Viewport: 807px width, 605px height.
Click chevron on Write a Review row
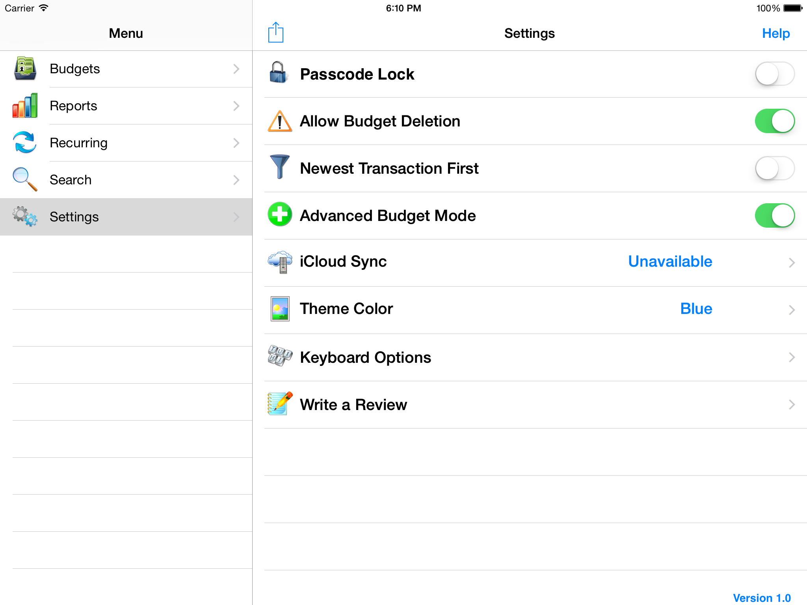coord(792,405)
